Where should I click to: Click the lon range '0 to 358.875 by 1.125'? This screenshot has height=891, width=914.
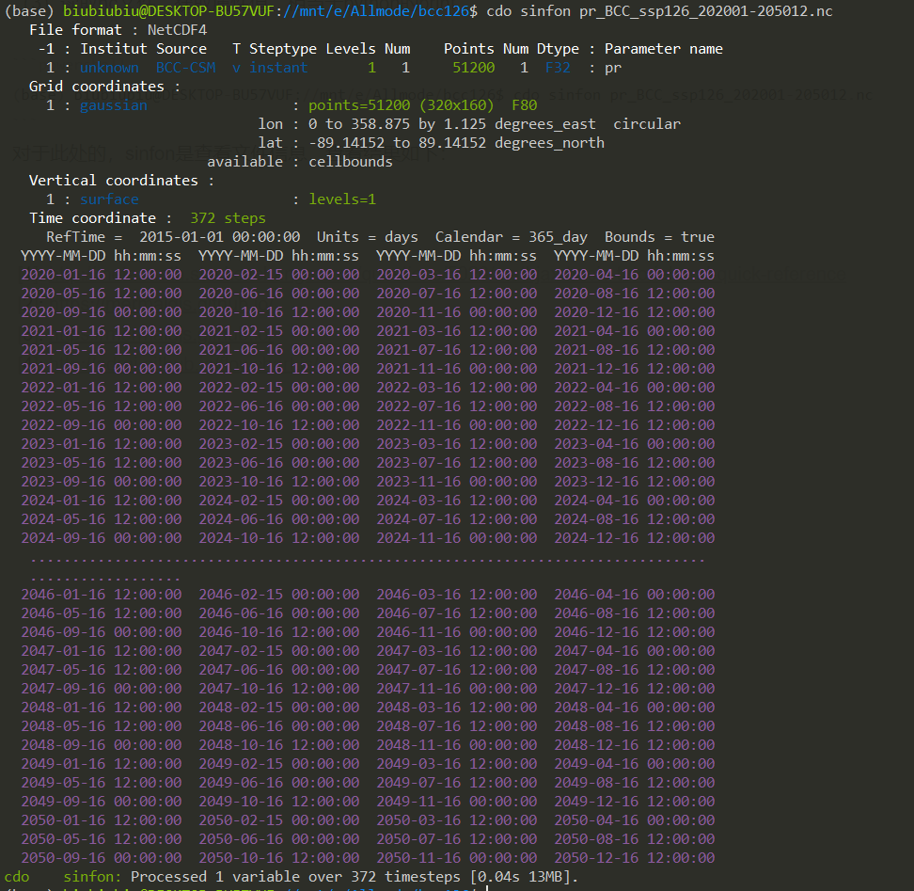pos(397,124)
